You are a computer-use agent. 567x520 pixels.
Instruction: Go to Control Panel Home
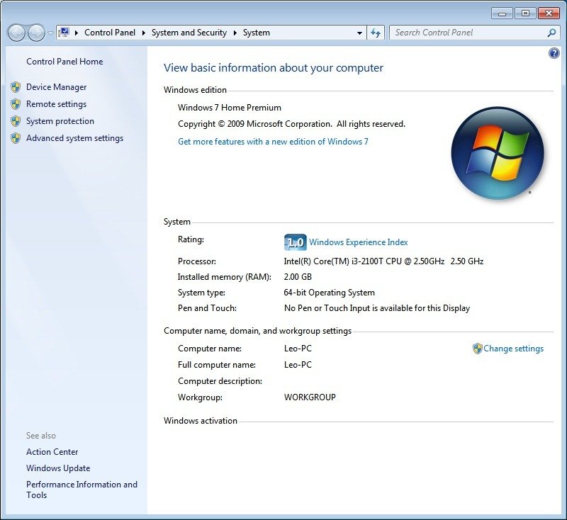[64, 62]
